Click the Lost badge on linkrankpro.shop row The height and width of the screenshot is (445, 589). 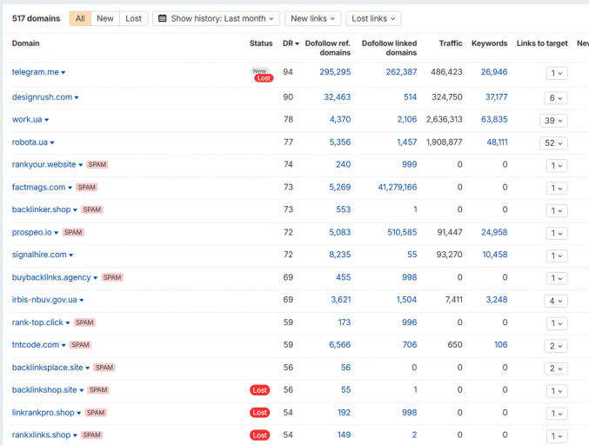pos(260,413)
